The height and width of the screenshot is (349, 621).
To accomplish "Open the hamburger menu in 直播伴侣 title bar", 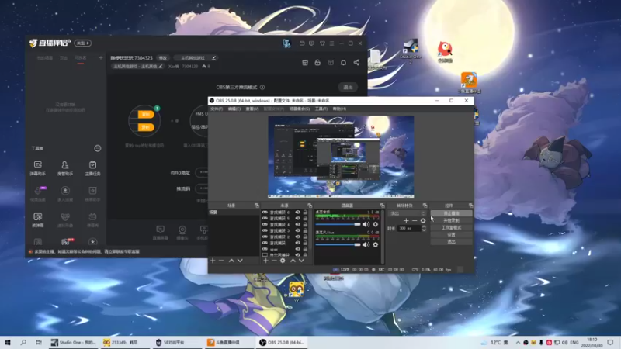I will (x=332, y=43).
